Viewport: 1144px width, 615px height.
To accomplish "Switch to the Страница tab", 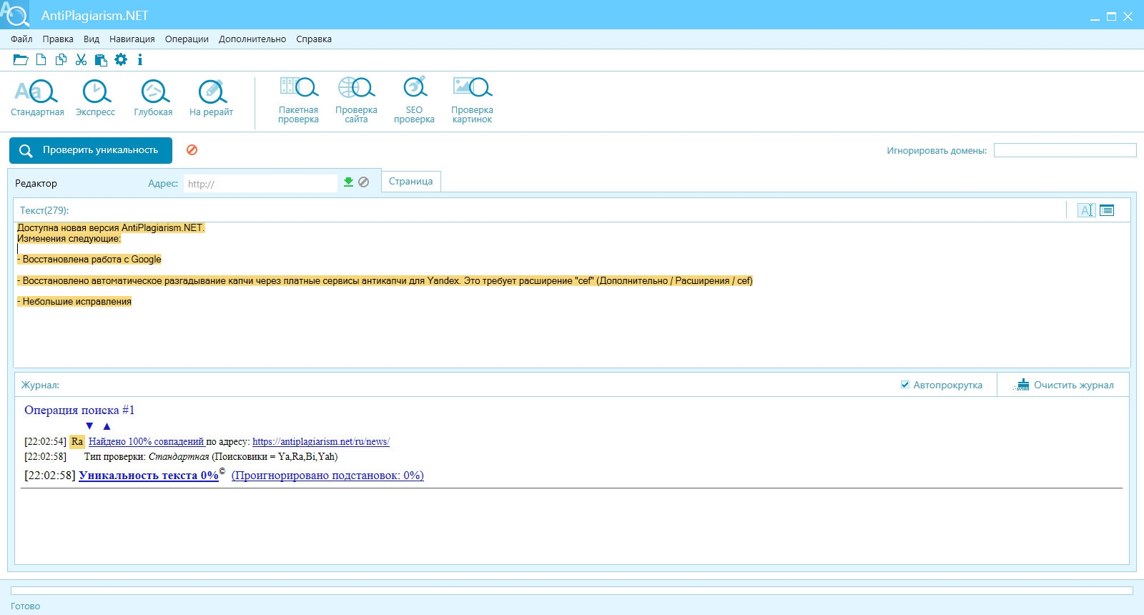I will click(411, 182).
